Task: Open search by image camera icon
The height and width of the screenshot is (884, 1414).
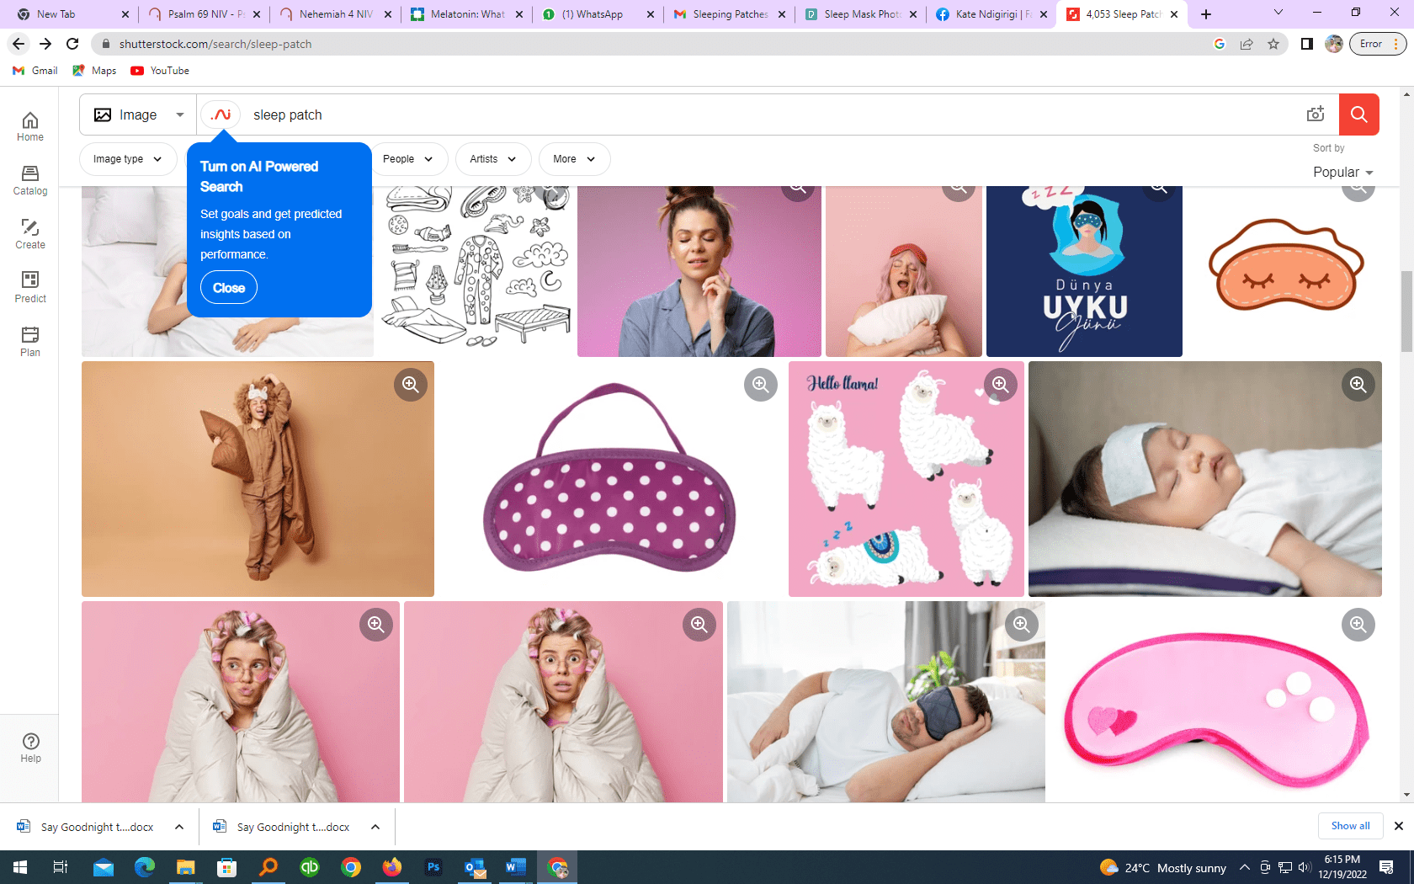Action: (x=1316, y=114)
